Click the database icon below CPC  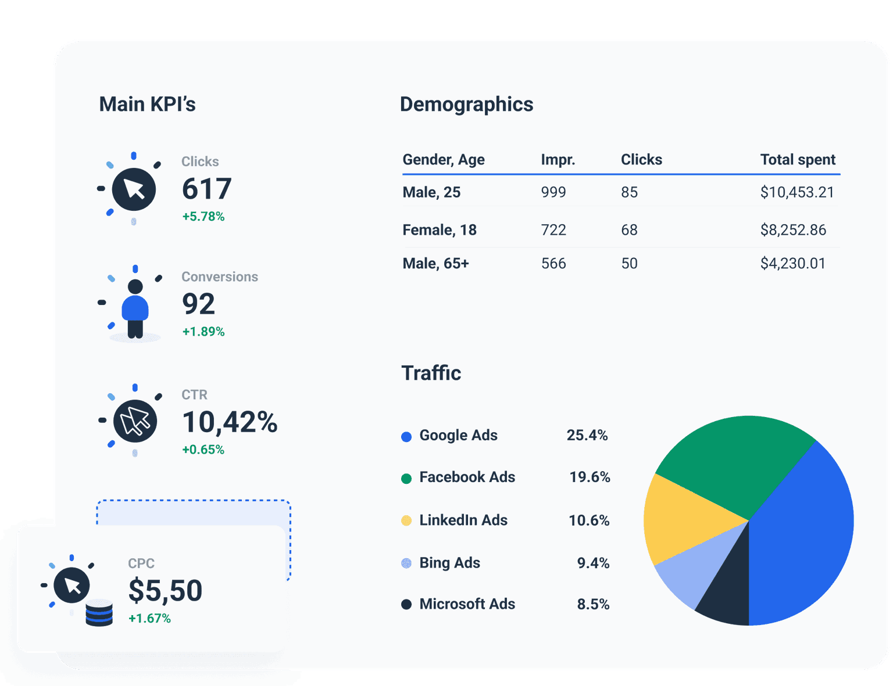click(100, 613)
